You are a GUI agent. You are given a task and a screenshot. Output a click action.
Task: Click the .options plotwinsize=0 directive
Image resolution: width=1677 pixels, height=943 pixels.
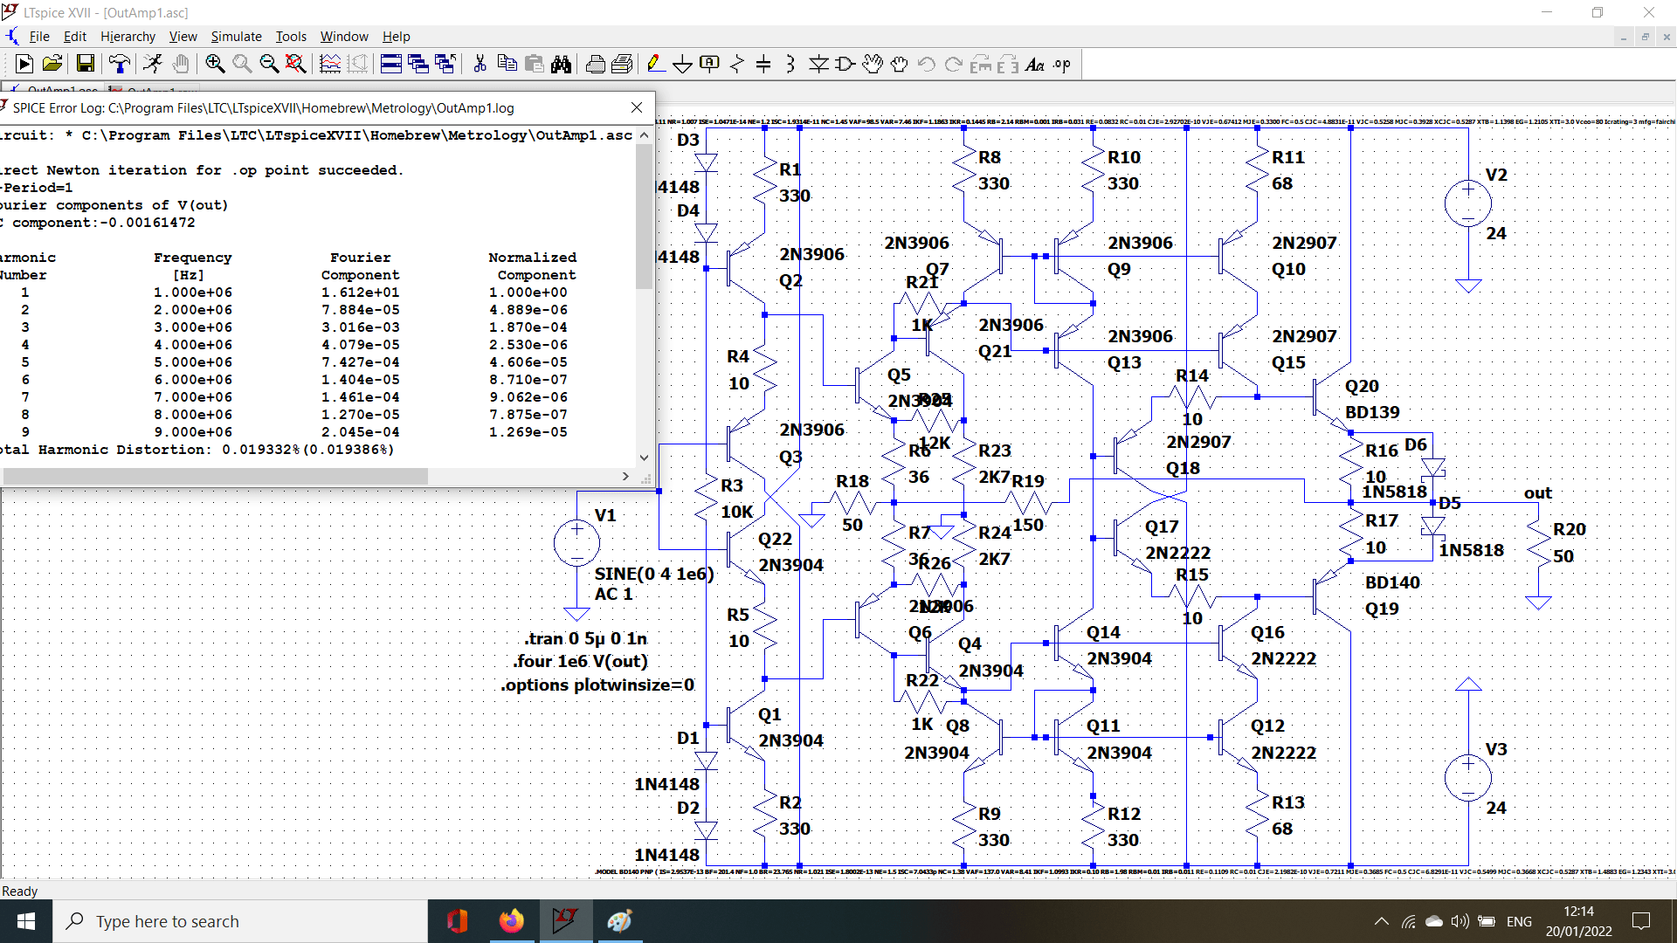click(597, 685)
